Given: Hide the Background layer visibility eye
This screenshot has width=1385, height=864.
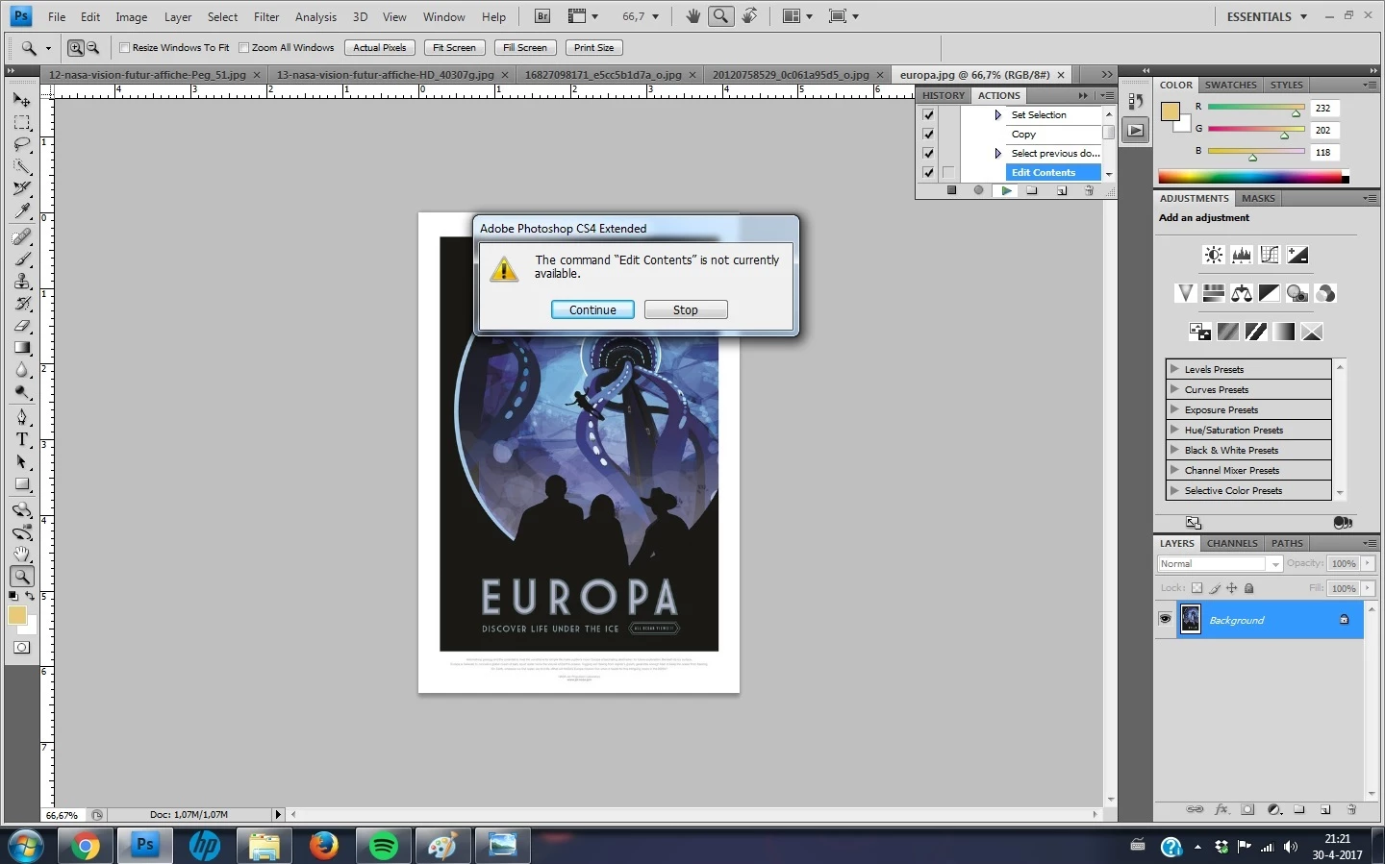Looking at the screenshot, I should point(1166,620).
